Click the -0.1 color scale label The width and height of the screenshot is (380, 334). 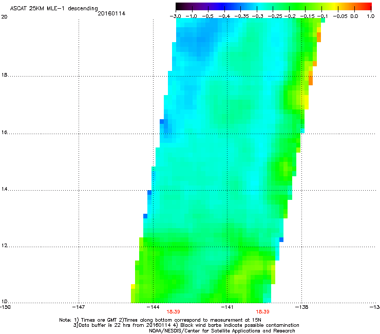click(322, 16)
